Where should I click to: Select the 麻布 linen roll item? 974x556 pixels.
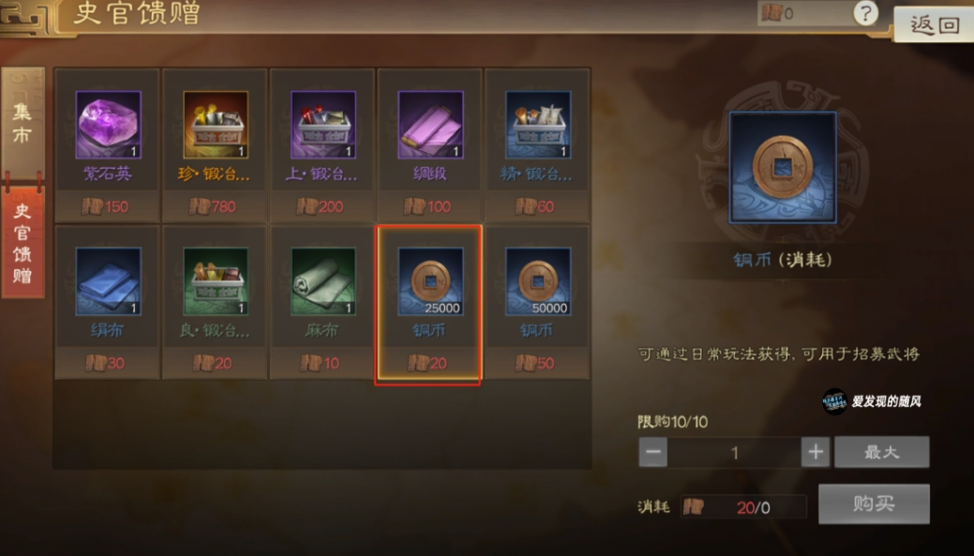[322, 302]
